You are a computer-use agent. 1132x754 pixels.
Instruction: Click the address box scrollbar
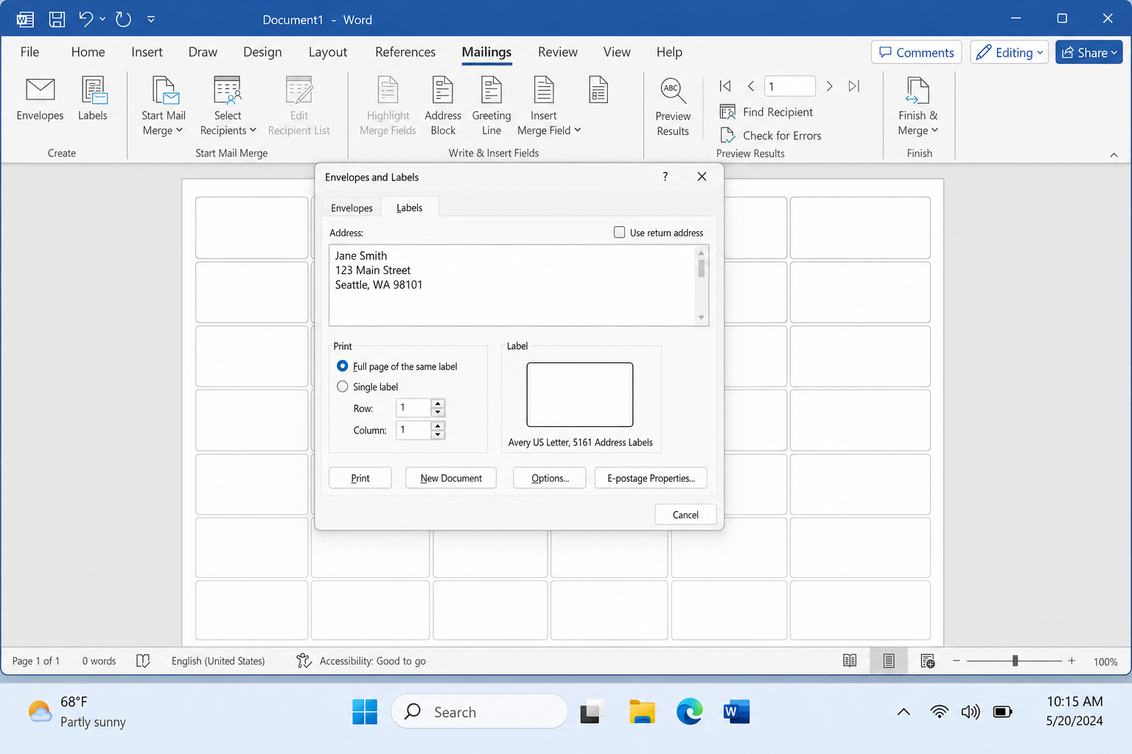click(x=701, y=285)
